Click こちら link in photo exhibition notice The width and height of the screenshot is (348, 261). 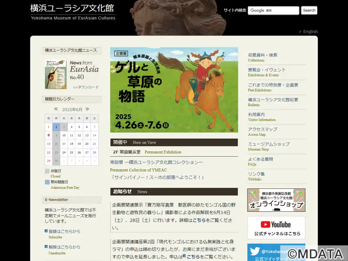(x=199, y=220)
